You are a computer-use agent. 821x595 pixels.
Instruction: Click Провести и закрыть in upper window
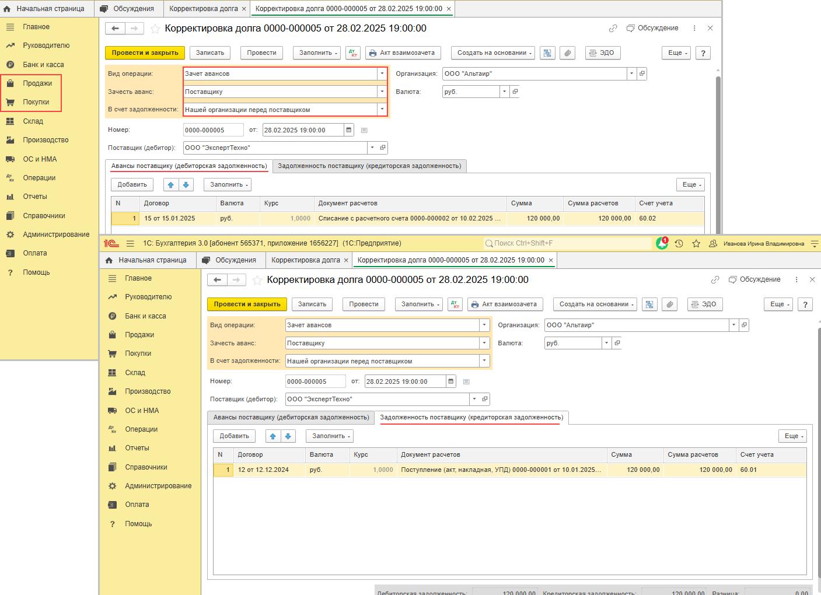(x=145, y=53)
